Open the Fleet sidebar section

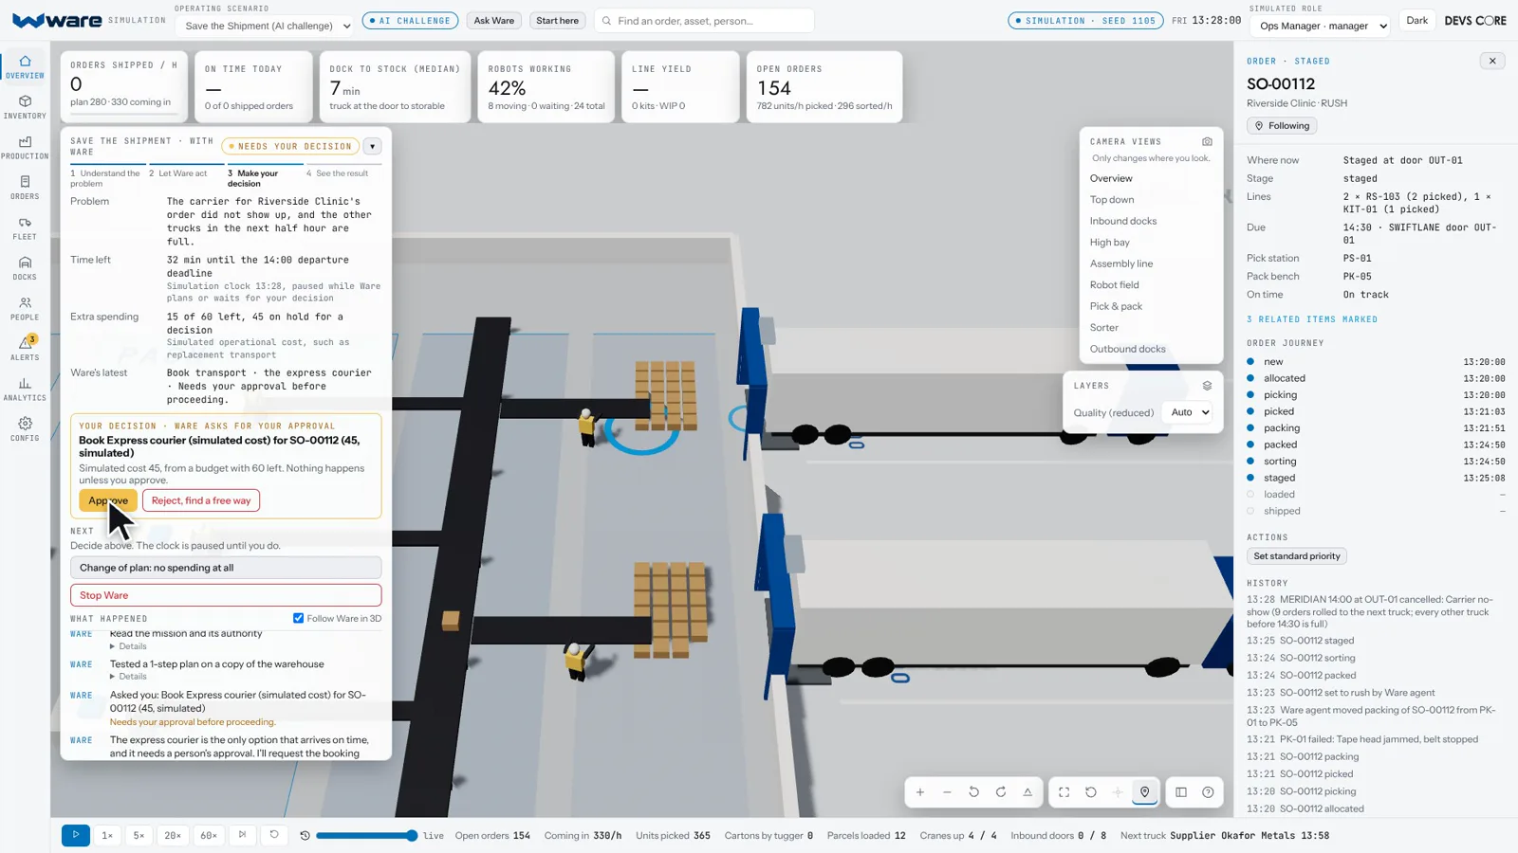tap(25, 228)
